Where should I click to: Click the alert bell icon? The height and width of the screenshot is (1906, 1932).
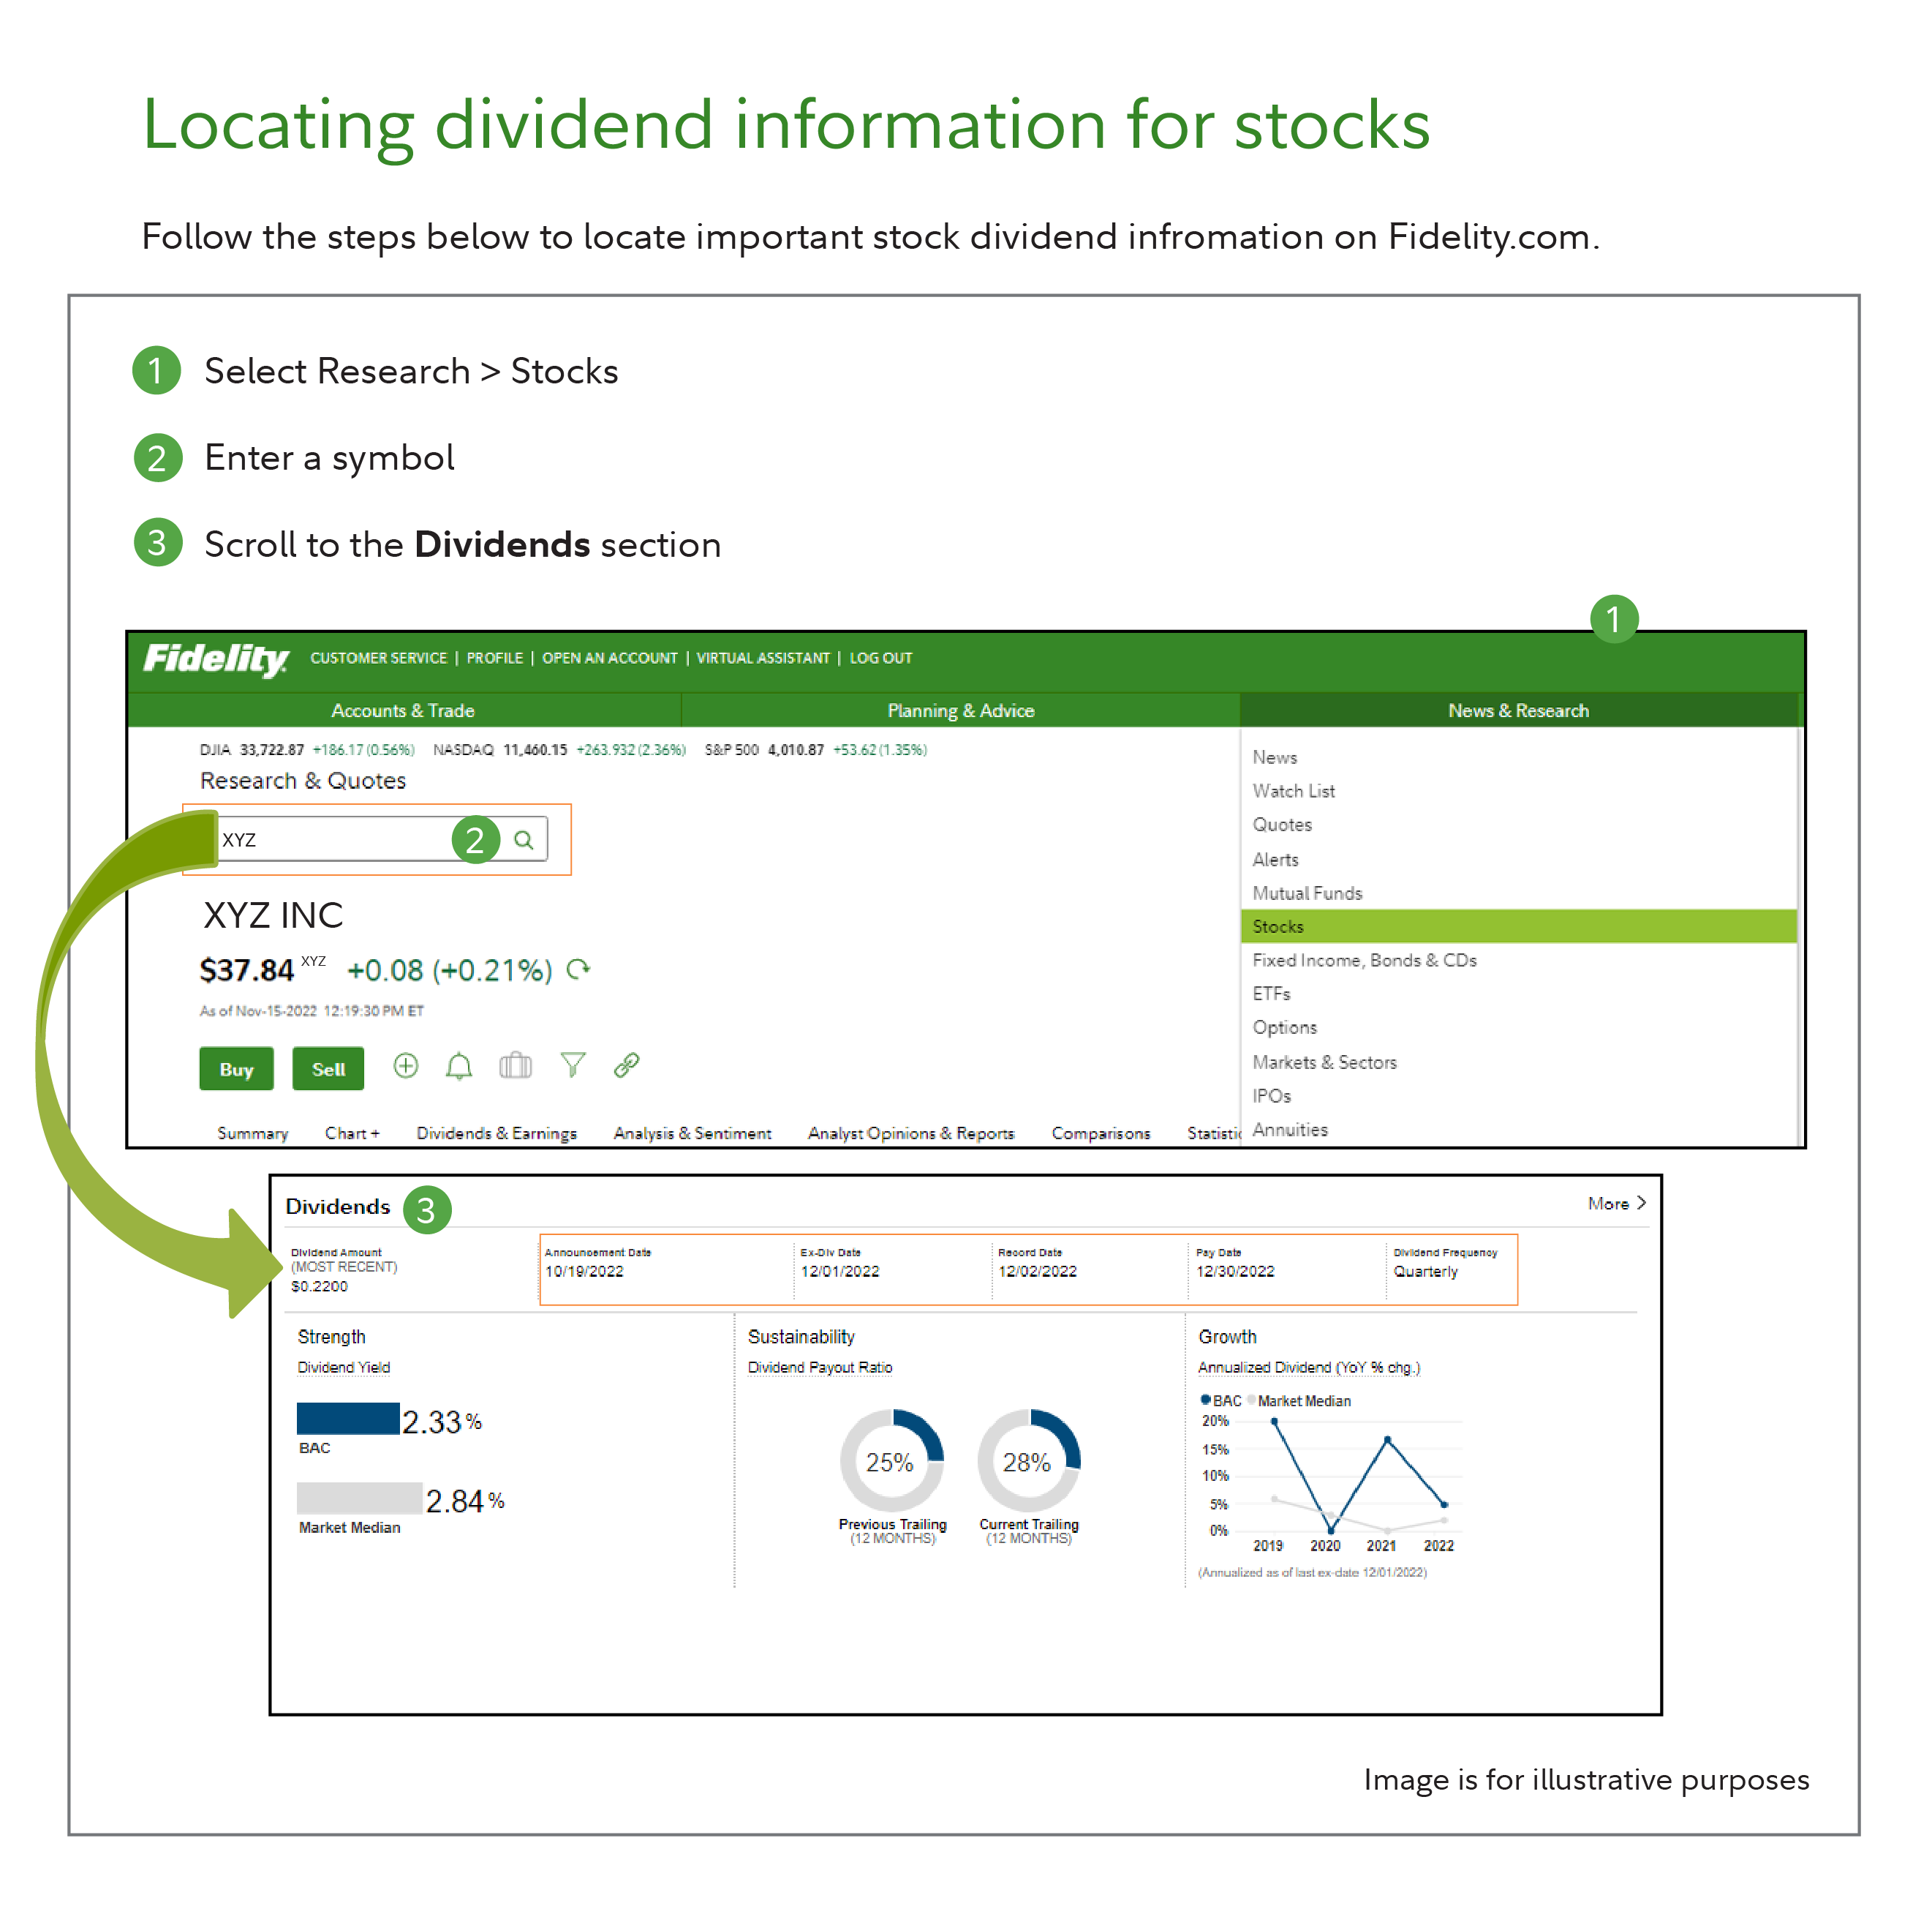(x=459, y=1067)
